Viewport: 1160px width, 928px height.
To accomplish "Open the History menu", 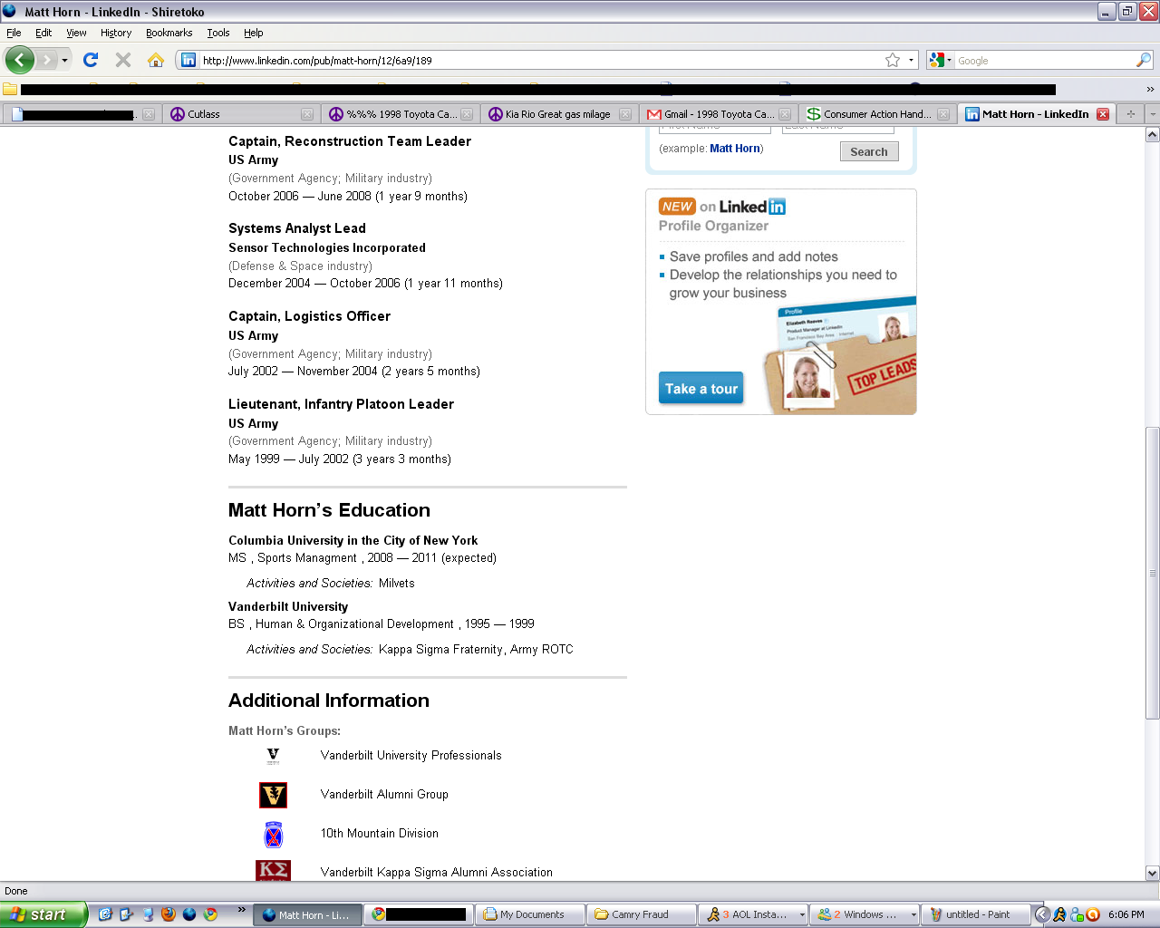I will pos(116,33).
